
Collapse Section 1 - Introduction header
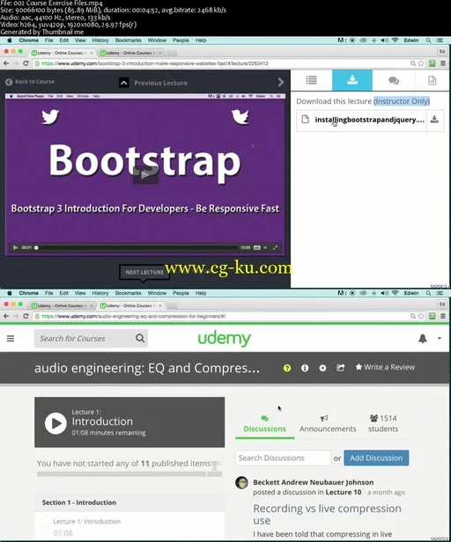pyautogui.click(x=129, y=502)
